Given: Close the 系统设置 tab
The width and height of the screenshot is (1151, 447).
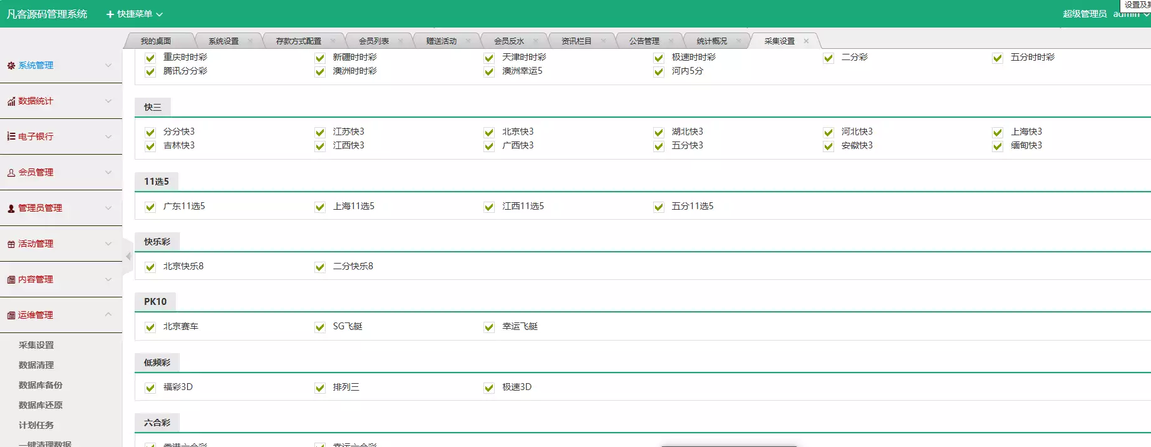Looking at the screenshot, I should click(250, 41).
